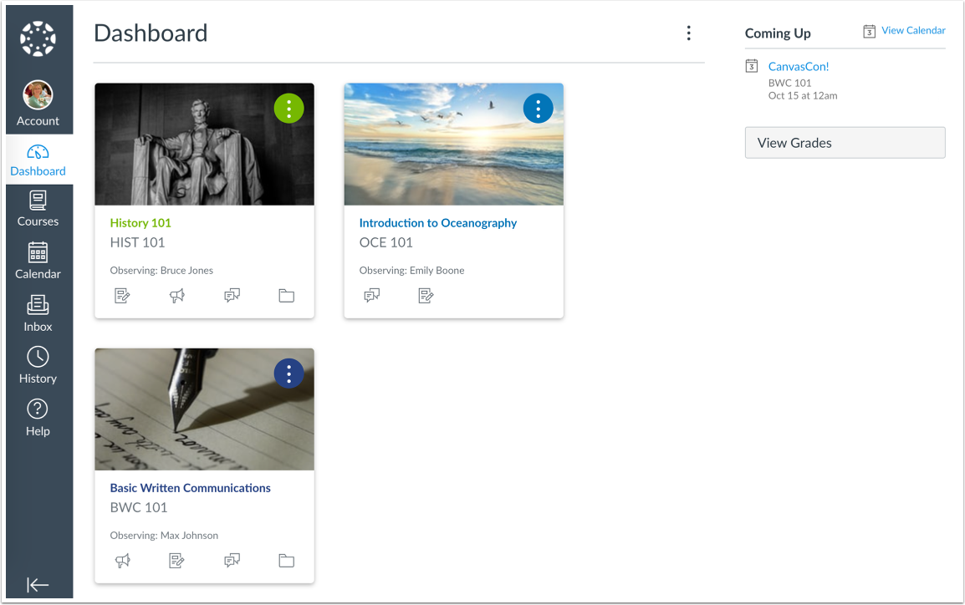Open the Dashboard options menu

click(688, 33)
